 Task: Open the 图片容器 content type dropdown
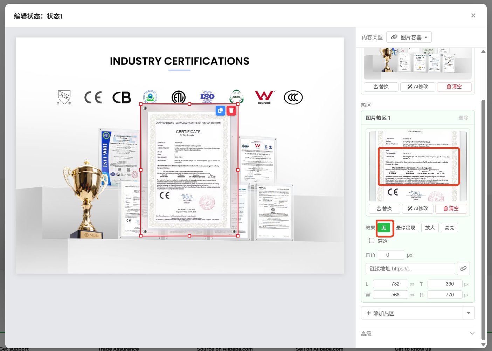(409, 37)
